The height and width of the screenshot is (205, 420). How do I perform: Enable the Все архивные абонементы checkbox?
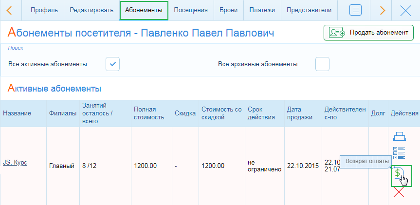(x=322, y=64)
